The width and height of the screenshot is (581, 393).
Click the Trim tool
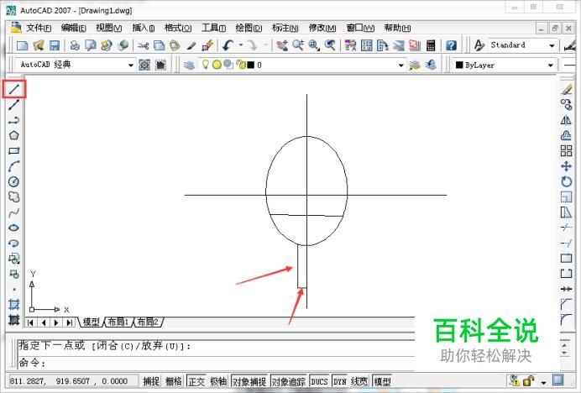point(566,228)
